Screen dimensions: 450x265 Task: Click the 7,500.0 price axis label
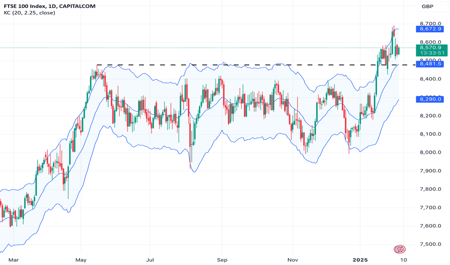coord(430,244)
